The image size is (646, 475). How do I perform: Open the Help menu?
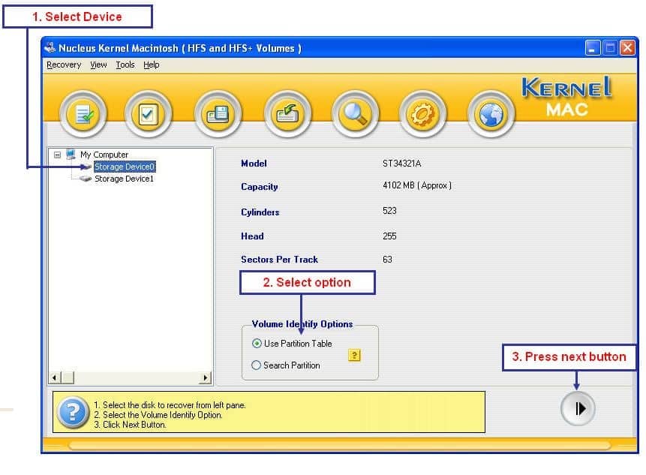pyautogui.click(x=152, y=65)
